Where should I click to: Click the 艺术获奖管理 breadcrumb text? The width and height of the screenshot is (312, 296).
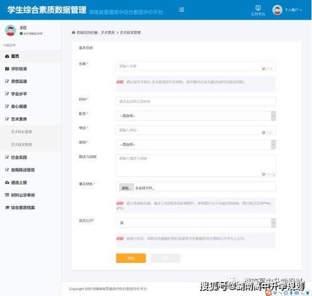[x=130, y=33]
